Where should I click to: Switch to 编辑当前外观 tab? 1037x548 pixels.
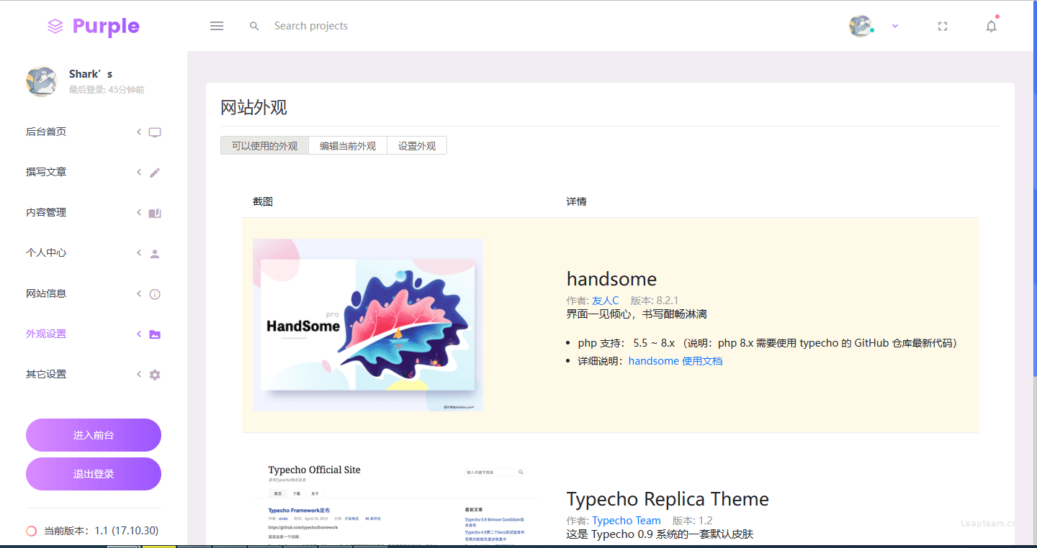tap(348, 145)
